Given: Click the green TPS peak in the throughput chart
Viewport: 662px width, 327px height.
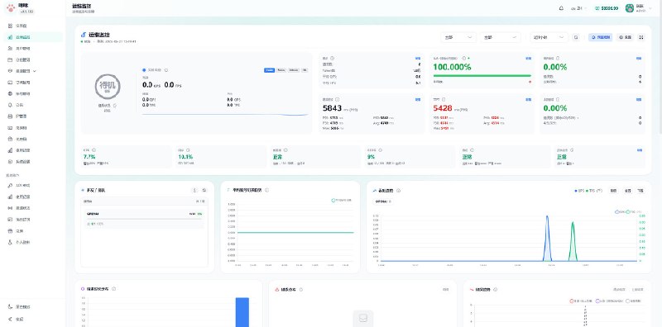Looking at the screenshot, I should click(573, 222).
